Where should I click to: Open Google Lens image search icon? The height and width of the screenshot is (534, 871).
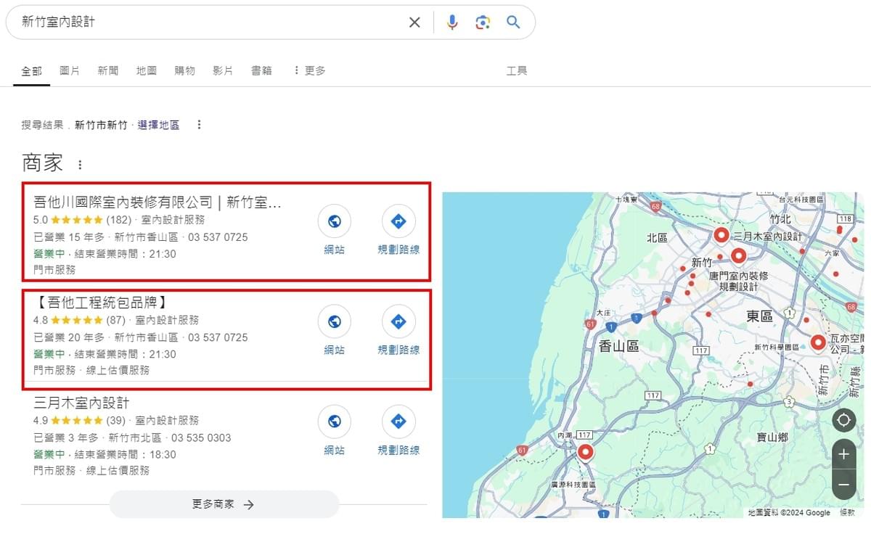(483, 22)
